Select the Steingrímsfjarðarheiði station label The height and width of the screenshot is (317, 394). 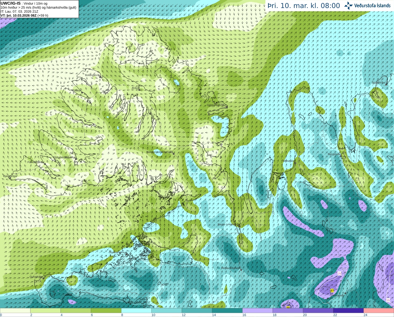(160, 152)
